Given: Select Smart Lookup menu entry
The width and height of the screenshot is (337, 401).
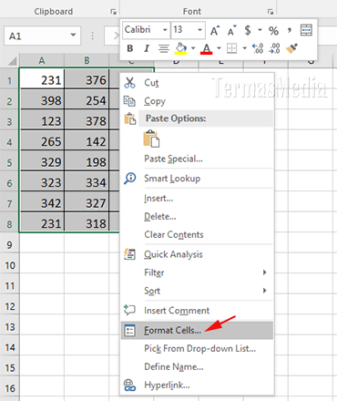Looking at the screenshot, I should tap(198, 179).
